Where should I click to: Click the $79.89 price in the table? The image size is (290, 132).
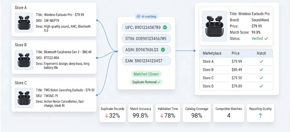coord(237,86)
